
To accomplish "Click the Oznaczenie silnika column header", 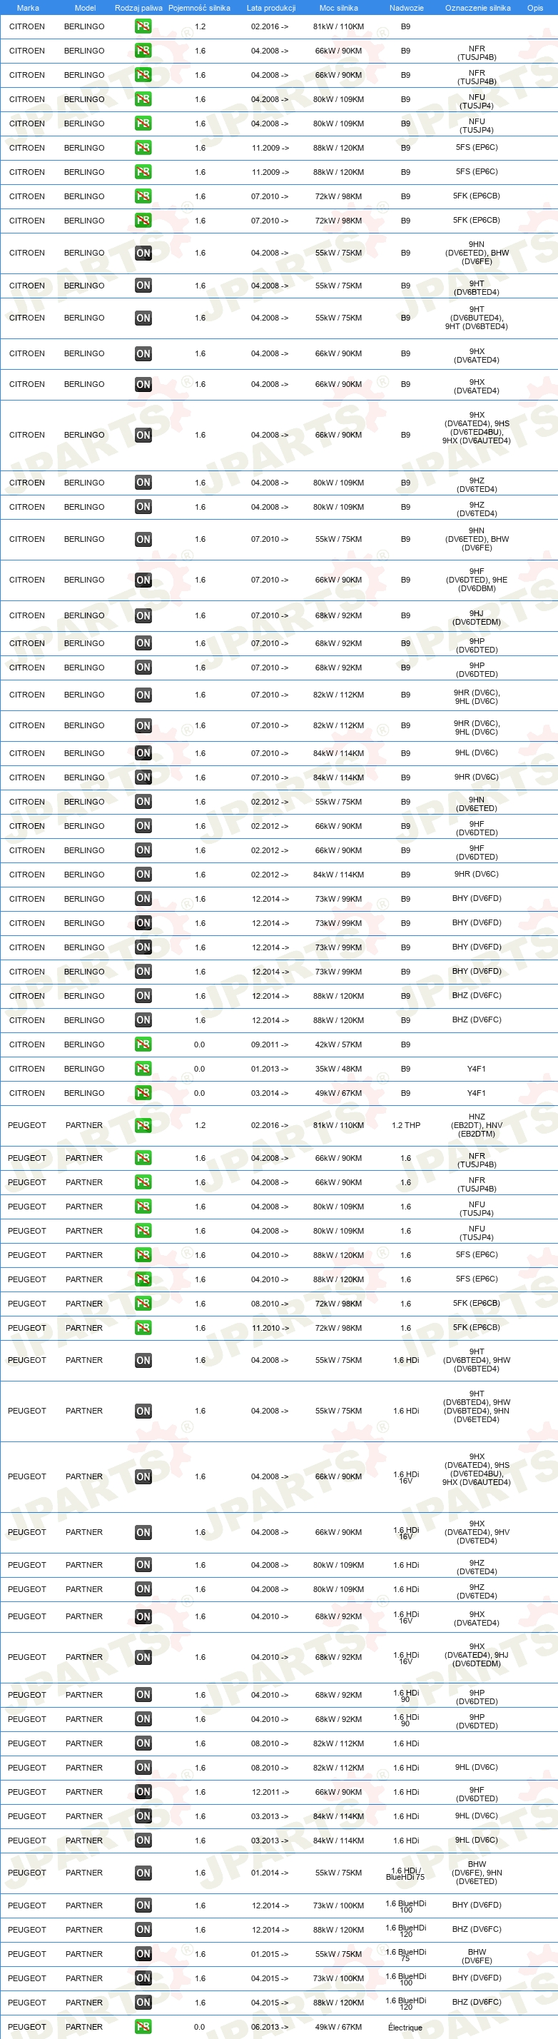I will [x=477, y=8].
